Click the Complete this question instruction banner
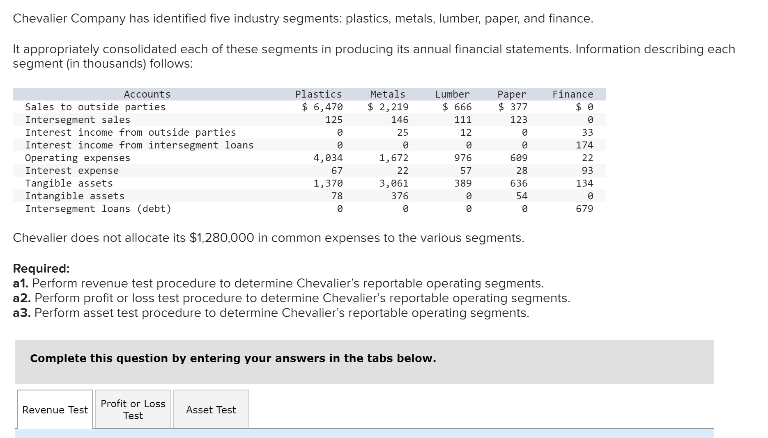Image resolution: width=768 pixels, height=438 pixels. pyautogui.click(x=232, y=358)
